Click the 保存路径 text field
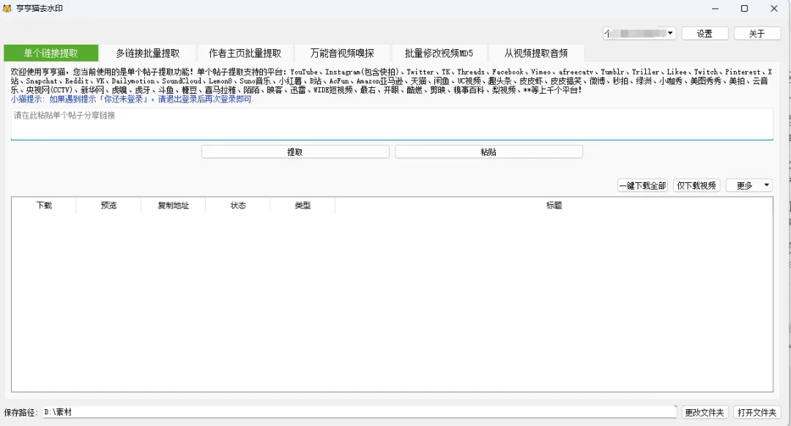Screen dimensions: 791x426 359,412
